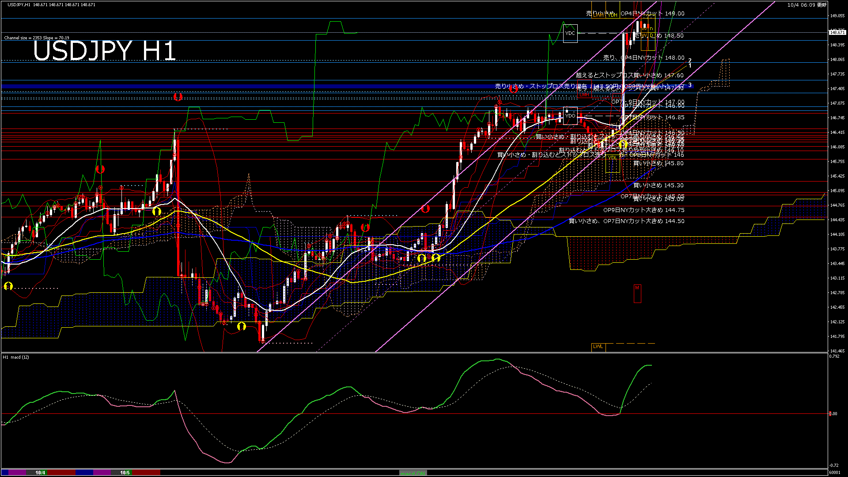Screen dimensions: 848x477
Task: Click the 売り OP4日NYカット 148.00 label
Action: coord(644,58)
